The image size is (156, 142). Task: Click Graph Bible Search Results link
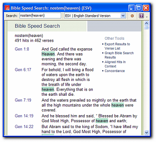tap(119, 55)
